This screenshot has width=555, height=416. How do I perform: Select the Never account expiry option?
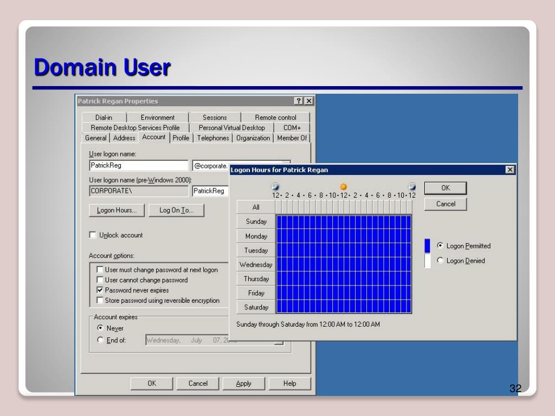[100, 328]
